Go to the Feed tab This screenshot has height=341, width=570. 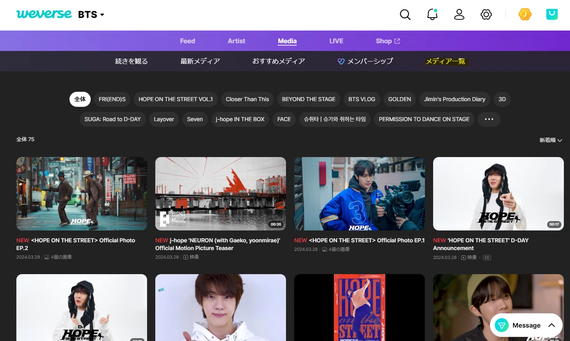coord(188,41)
